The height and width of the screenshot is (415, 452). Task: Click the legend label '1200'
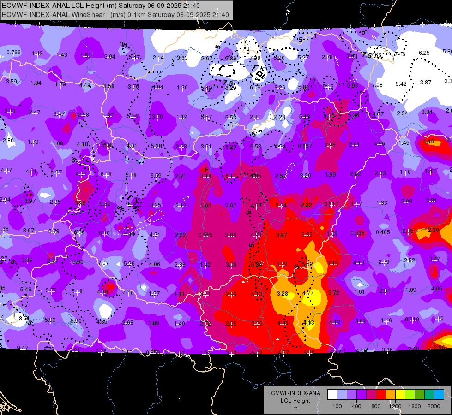395,406
